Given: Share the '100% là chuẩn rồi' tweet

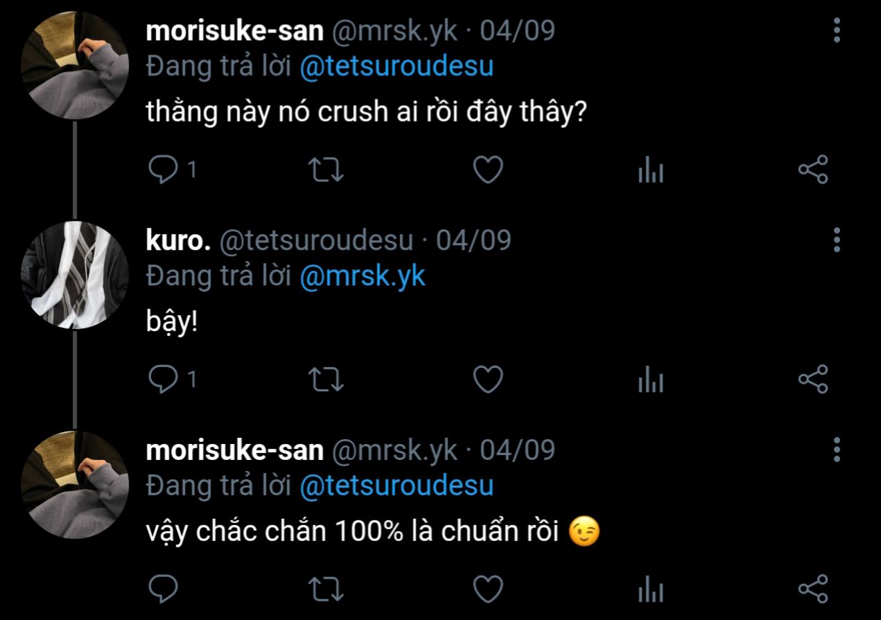Looking at the screenshot, I should (812, 589).
